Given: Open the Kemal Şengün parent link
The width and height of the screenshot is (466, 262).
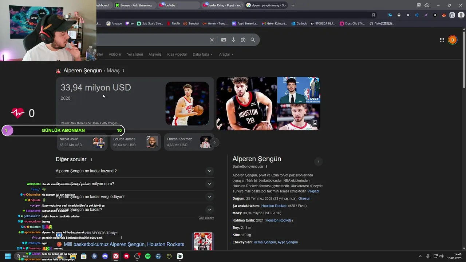Looking at the screenshot, I should tap(265, 242).
